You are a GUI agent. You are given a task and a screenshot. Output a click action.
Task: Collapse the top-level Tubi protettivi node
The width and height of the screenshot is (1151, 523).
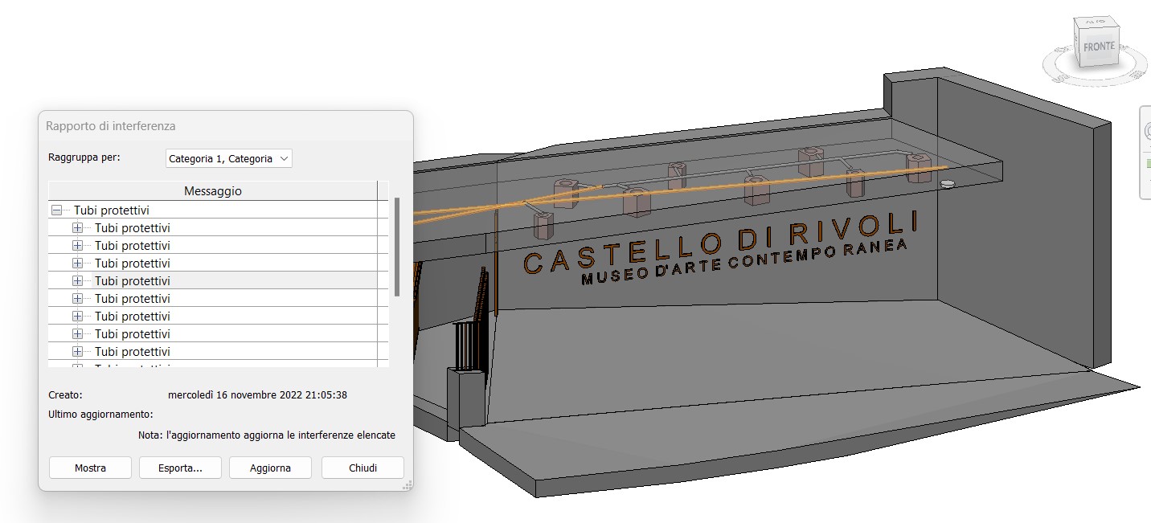tap(57, 210)
